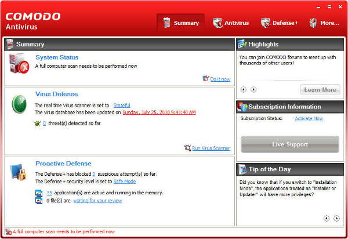This screenshot has height=239, width=348.
Task: Click the Run Virus Scanner magnifier icon
Action: pos(187,148)
